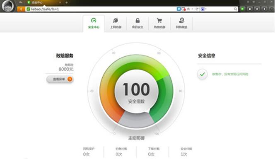The width and height of the screenshot is (275, 159).
Task: Click the restore closed tab arrow icon
Action: click(x=21, y=2)
